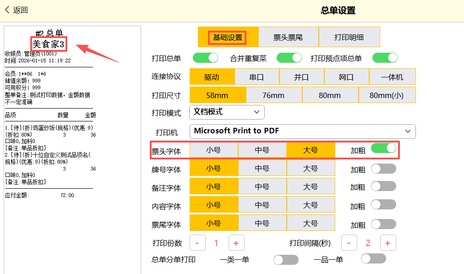Set 票尾字体 to 大号

coord(311,224)
